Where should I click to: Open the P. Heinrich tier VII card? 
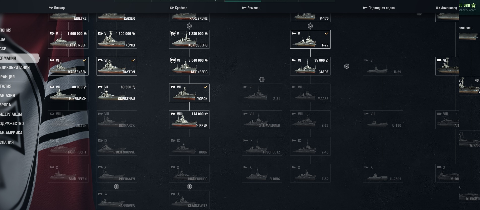pos(68,93)
